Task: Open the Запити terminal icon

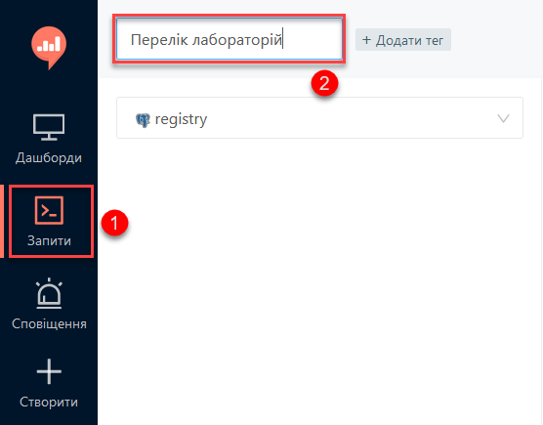Action: point(49,210)
